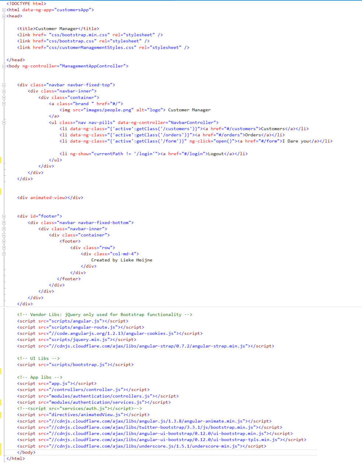The height and width of the screenshot is (470, 362).
Task: Click the scripts/angular.js script tag
Action: (73, 321)
